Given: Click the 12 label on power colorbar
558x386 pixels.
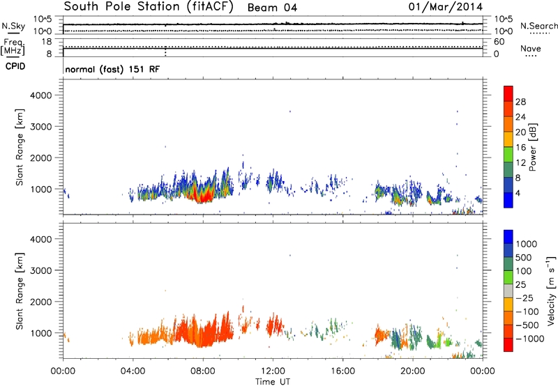Looking at the screenshot, I should (520, 163).
